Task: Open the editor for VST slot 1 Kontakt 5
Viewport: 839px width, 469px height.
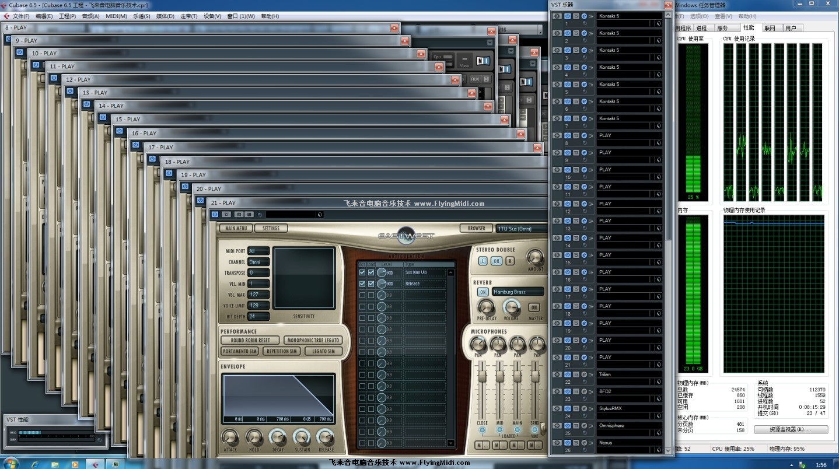Action: coord(584,16)
